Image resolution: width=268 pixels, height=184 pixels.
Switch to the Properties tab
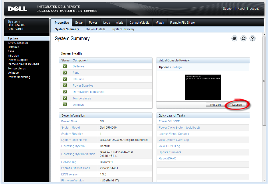62,23
